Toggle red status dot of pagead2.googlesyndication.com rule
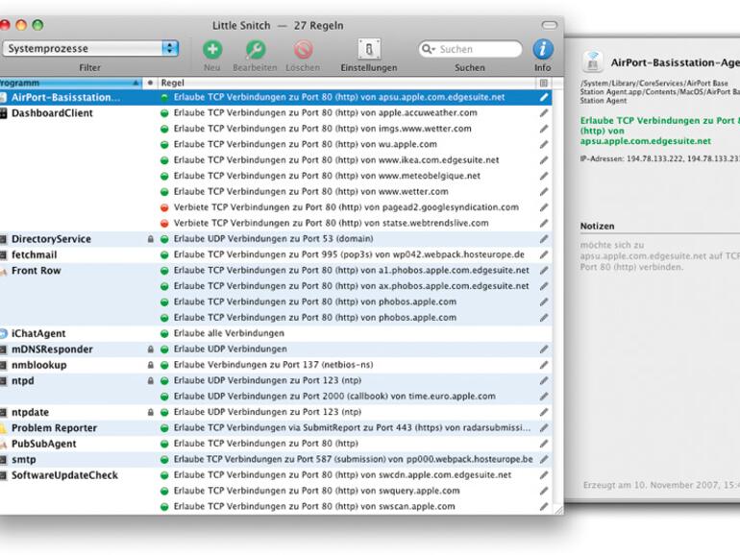This screenshot has height=555, width=740. 164,207
